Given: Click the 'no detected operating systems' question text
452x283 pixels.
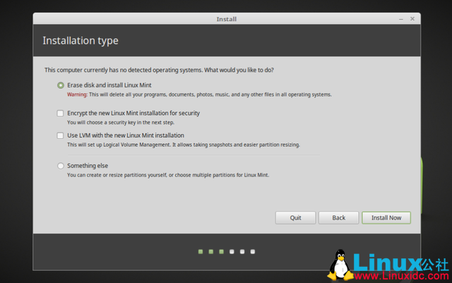Looking at the screenshot, I should click(x=159, y=70).
